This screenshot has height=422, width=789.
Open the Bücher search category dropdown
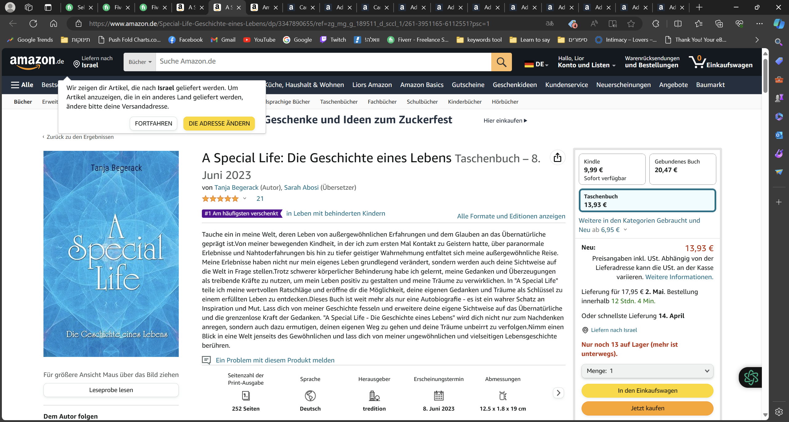[140, 62]
